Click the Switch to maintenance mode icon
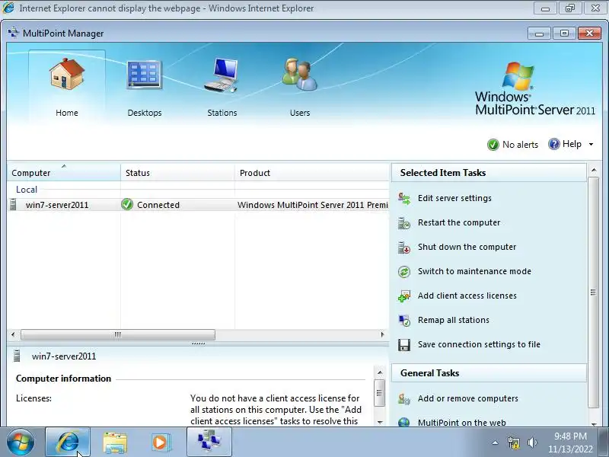This screenshot has width=609, height=457. 404,272
